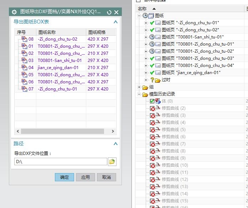The width and height of the screenshot is (248, 208).
Task: Click trim-curve icon of 修剪曲线 (4)
Action: 158,122
